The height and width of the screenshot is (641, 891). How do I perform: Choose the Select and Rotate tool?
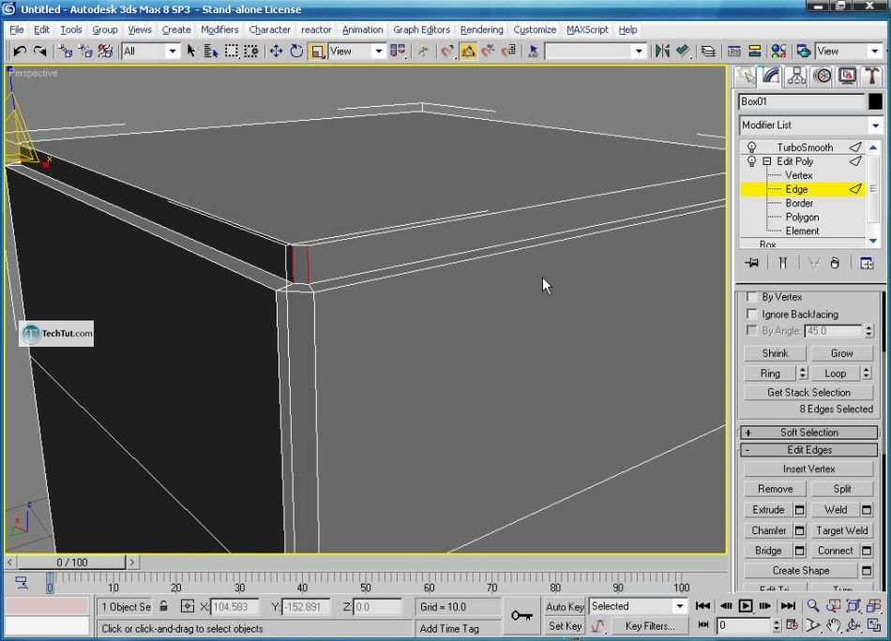pos(296,52)
